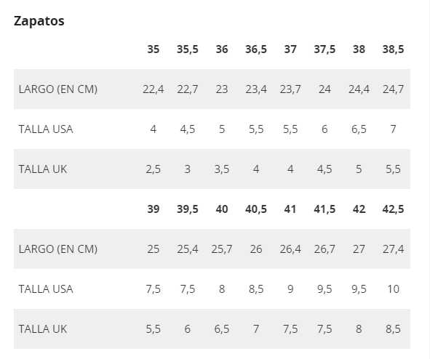Click first TALLA UK row label
Image resolution: width=430 pixels, height=359 pixels.
tap(42, 169)
